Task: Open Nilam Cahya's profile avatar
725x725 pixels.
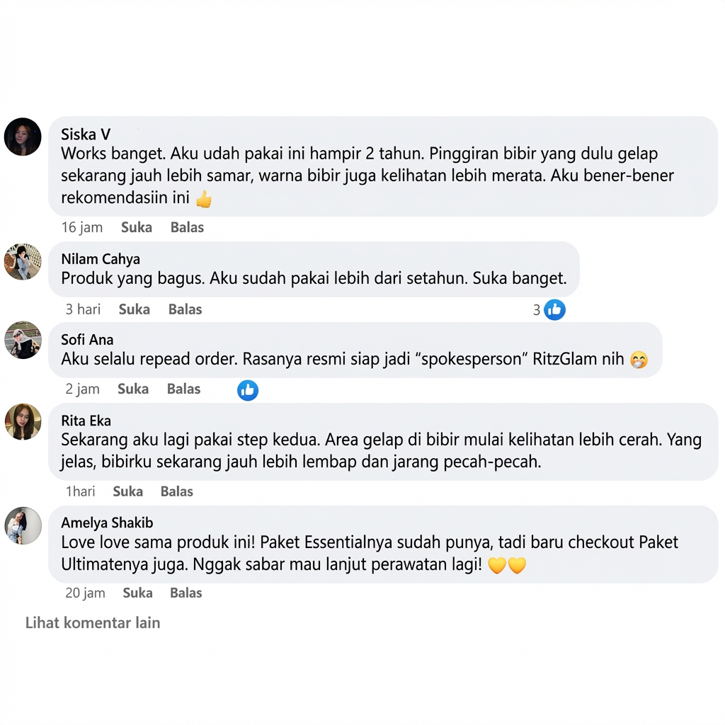Action: pyautogui.click(x=23, y=262)
